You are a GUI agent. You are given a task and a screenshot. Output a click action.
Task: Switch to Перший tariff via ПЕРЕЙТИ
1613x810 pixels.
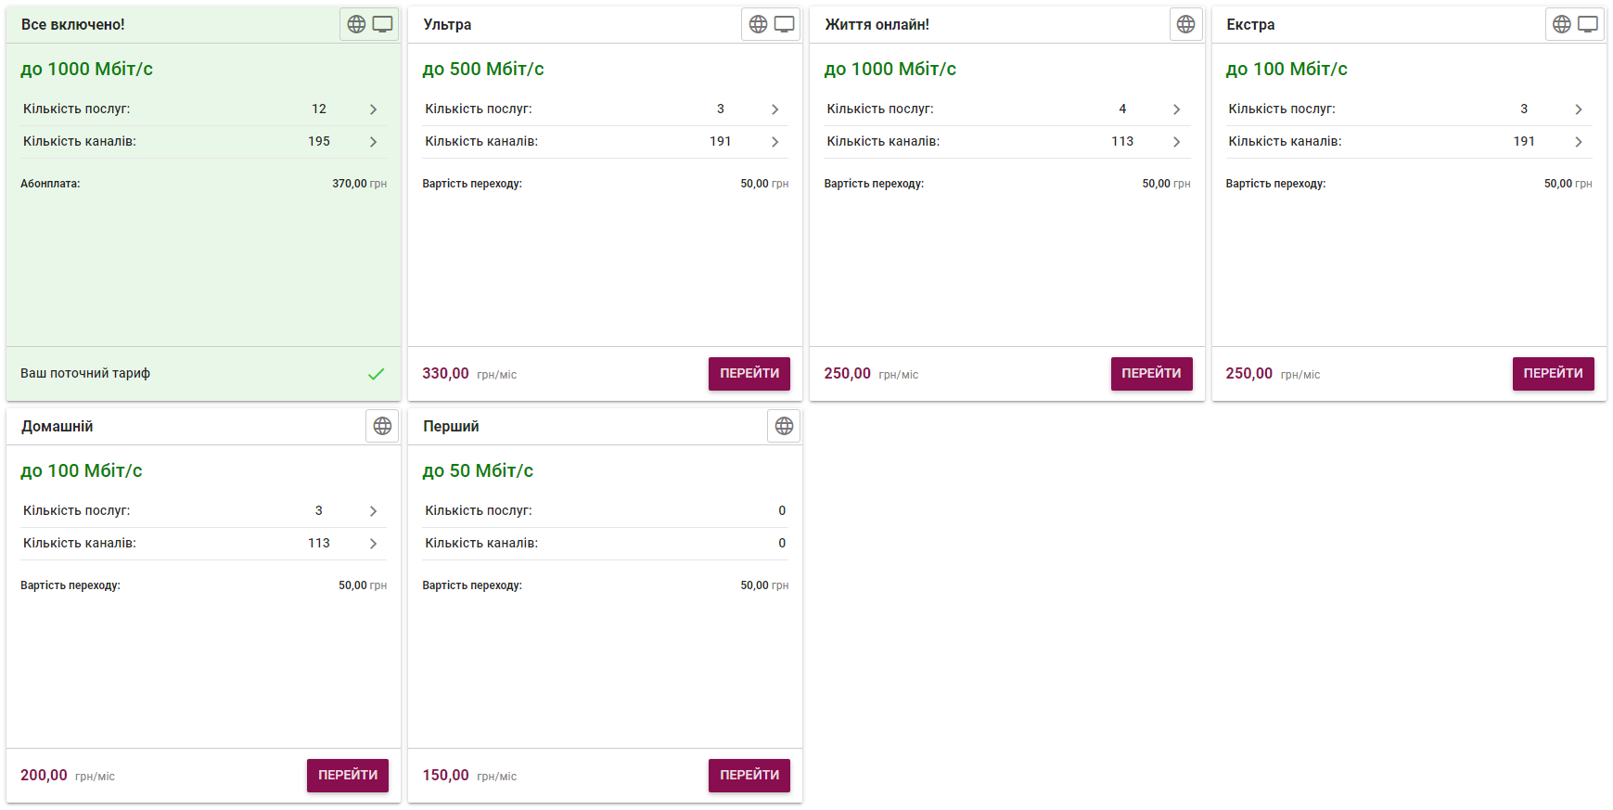749,776
